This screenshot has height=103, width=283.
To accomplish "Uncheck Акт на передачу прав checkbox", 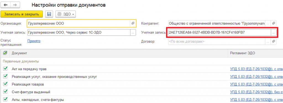I will point(6,68).
